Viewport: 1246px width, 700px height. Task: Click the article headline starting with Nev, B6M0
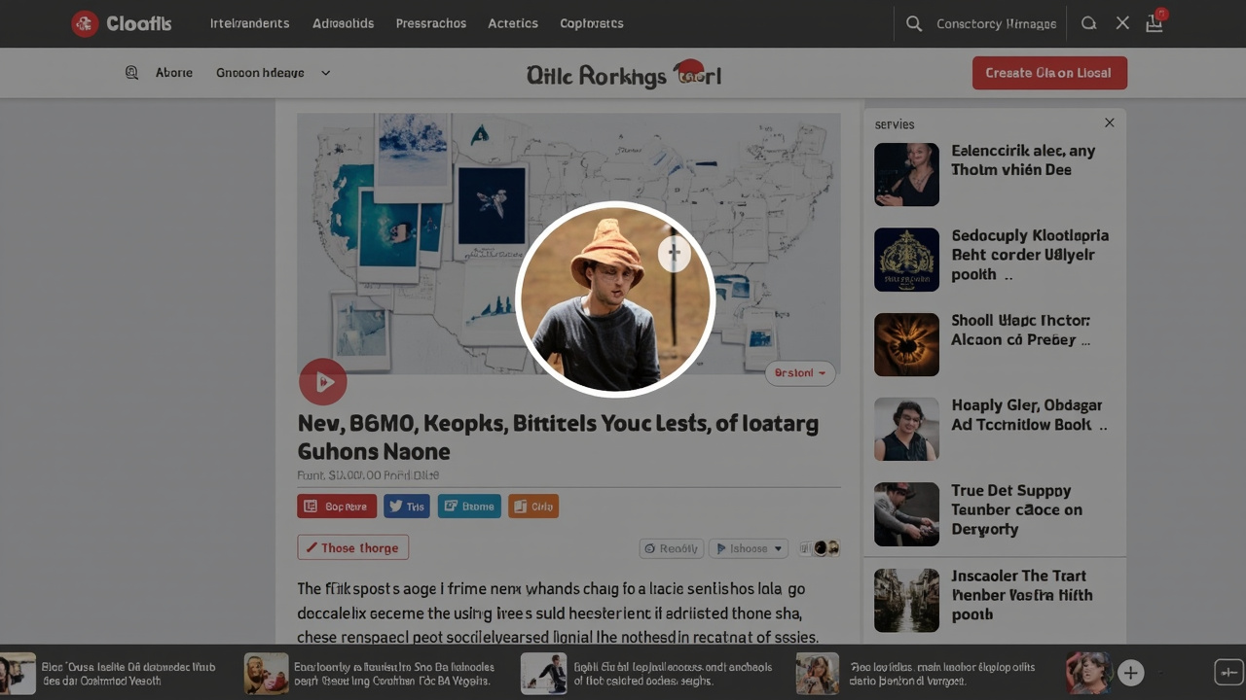[x=558, y=437]
